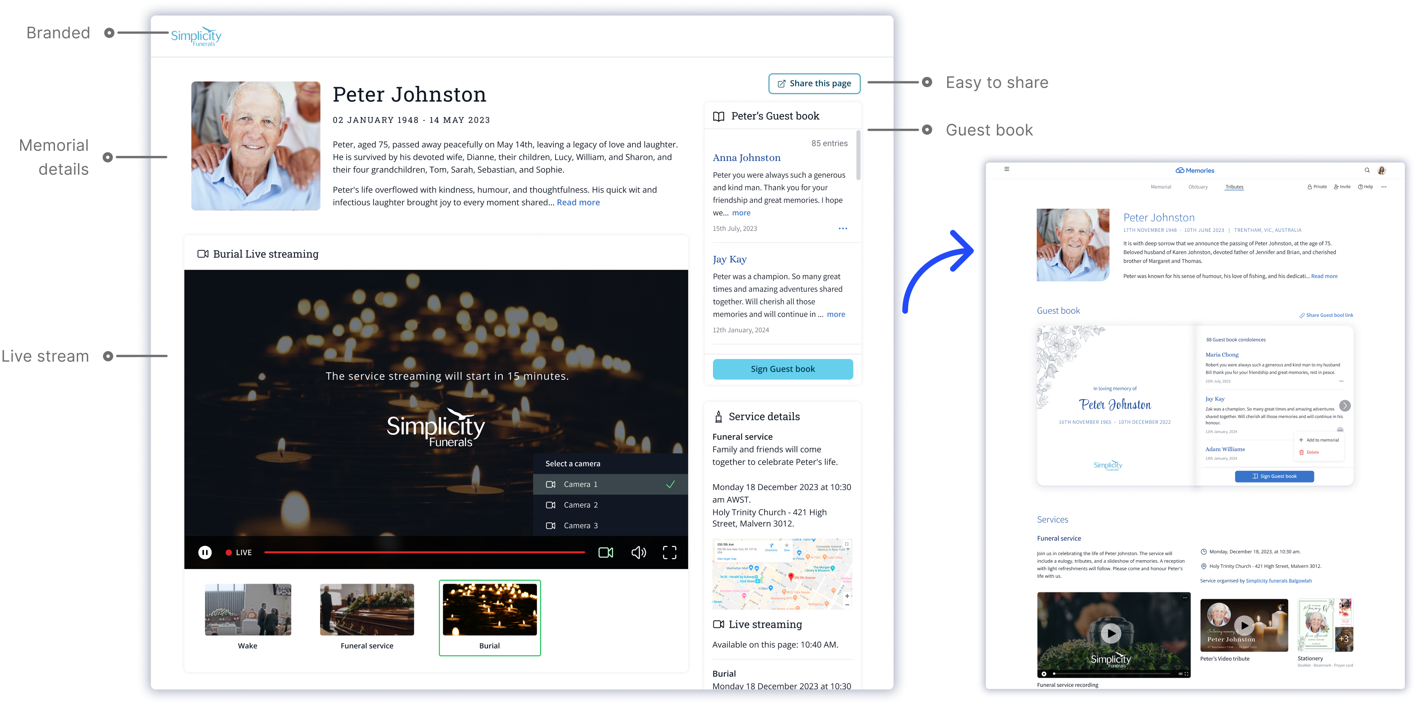The height and width of the screenshot is (704, 1415).
Task: Click the red live progress bar
Action: click(x=424, y=553)
